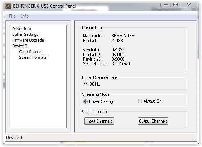Screen dimensions: 202x147
Task: Click the Serial Number value 3C0253A0
Action: click(x=121, y=64)
